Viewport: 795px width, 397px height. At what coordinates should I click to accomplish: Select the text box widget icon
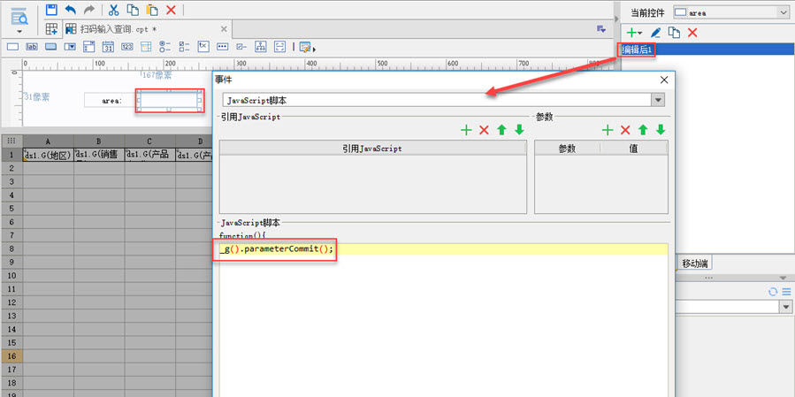12,47
